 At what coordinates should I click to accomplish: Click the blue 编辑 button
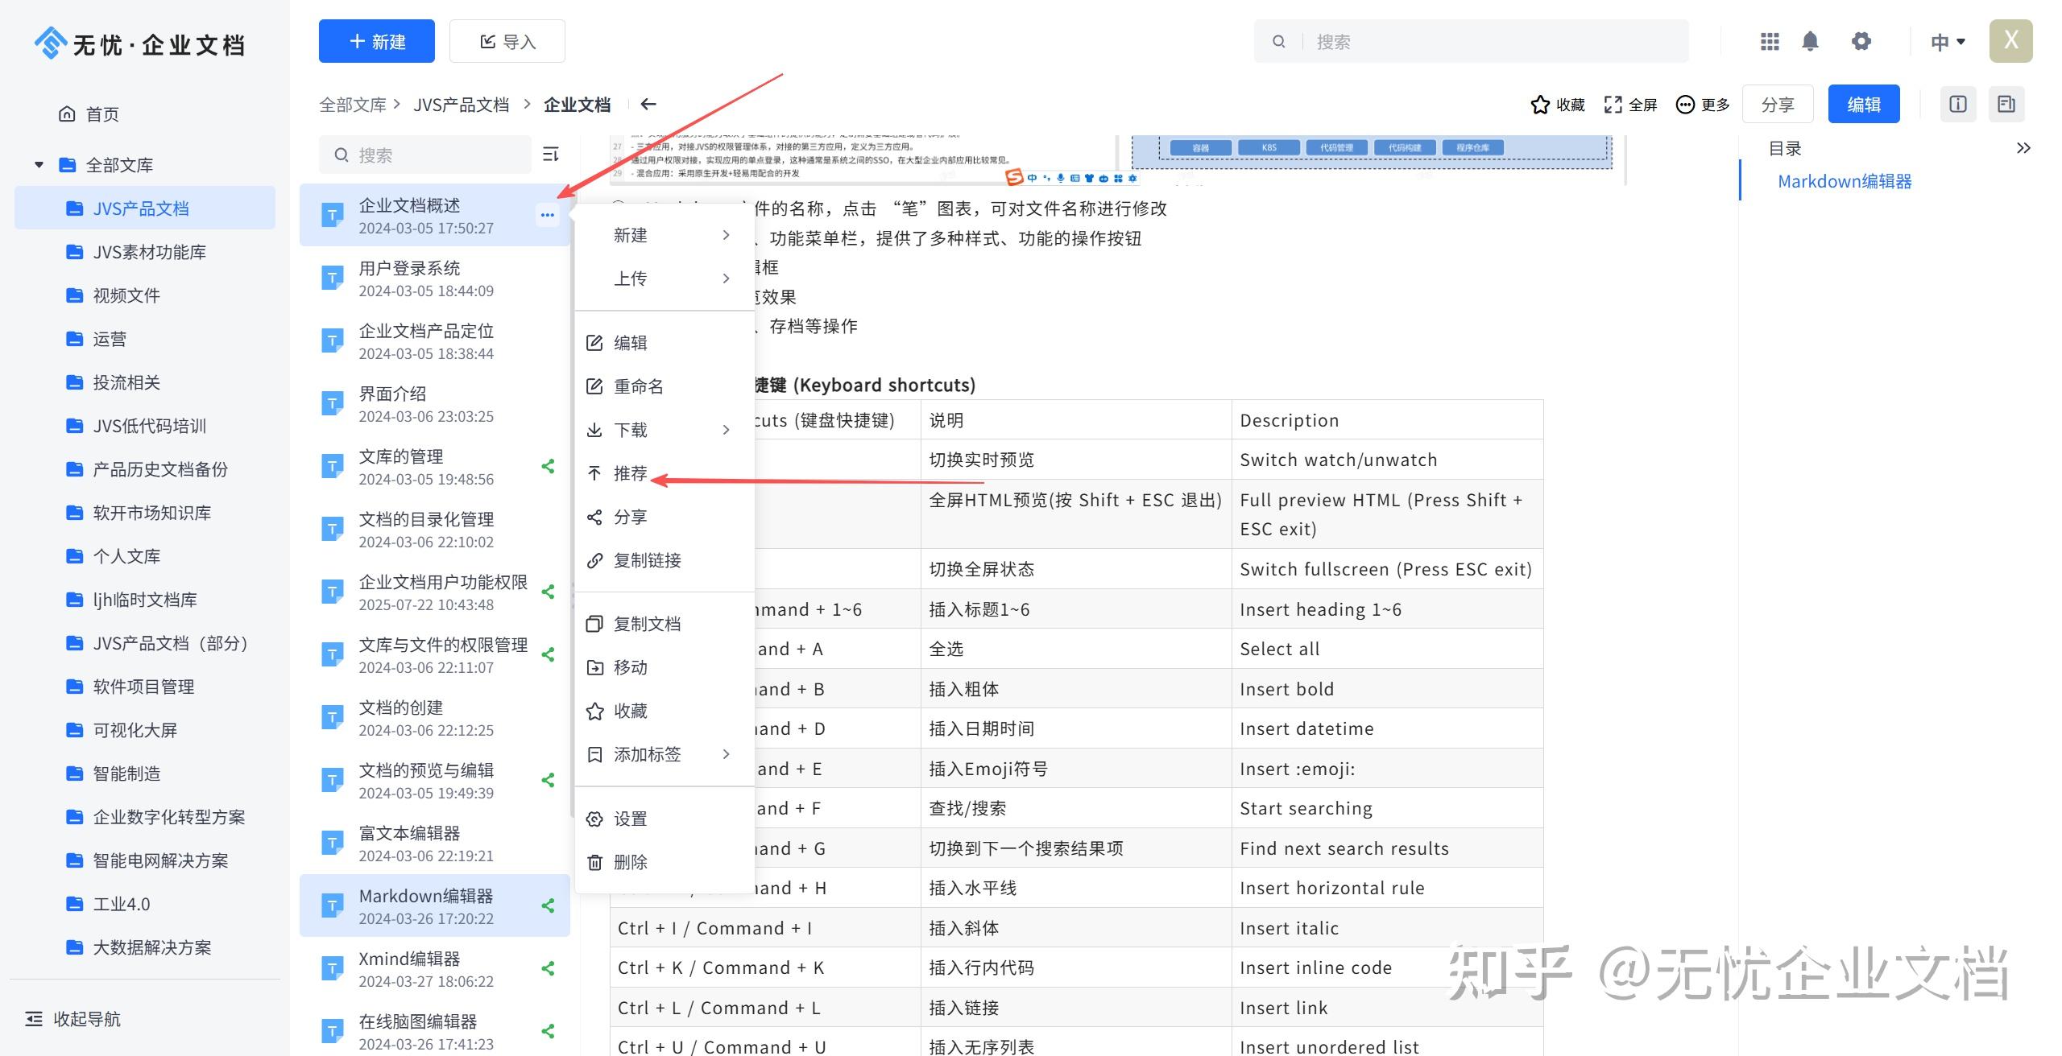coord(1863,103)
